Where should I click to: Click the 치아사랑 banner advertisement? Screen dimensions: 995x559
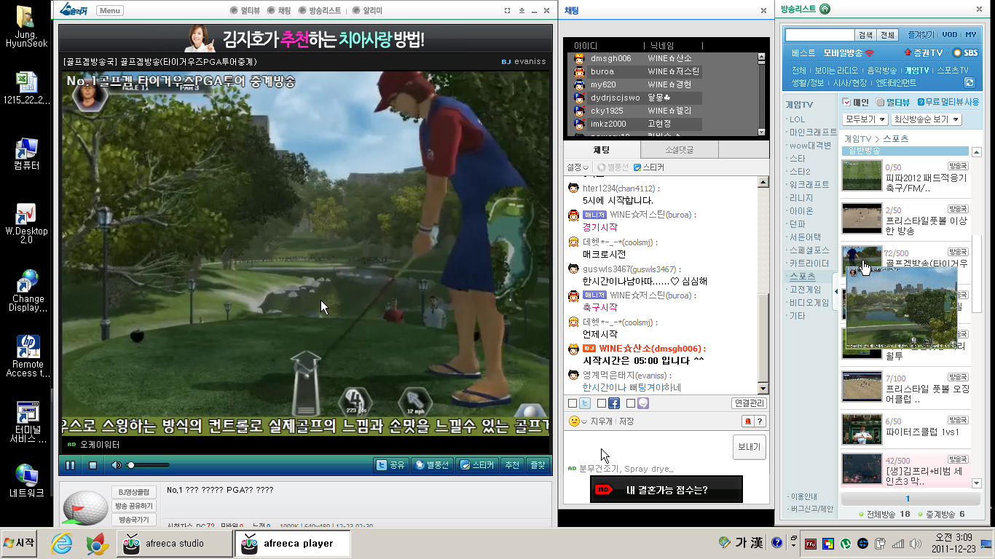(305, 39)
